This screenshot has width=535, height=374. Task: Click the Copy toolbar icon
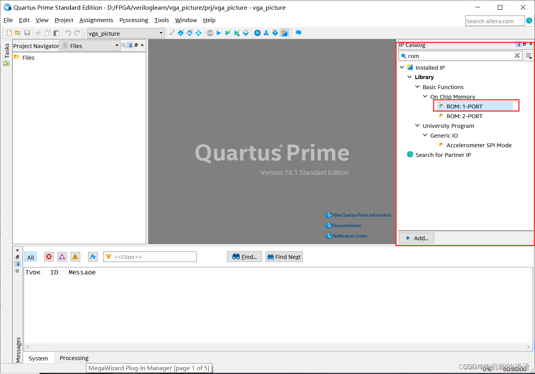point(47,33)
